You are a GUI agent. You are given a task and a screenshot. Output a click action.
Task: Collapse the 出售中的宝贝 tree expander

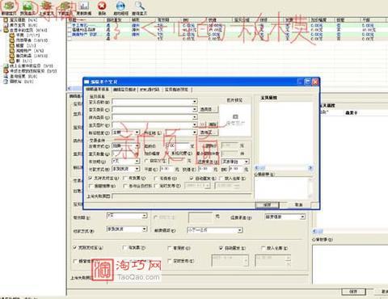[x=2, y=30]
